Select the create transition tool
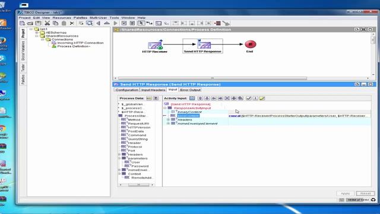 point(149,23)
